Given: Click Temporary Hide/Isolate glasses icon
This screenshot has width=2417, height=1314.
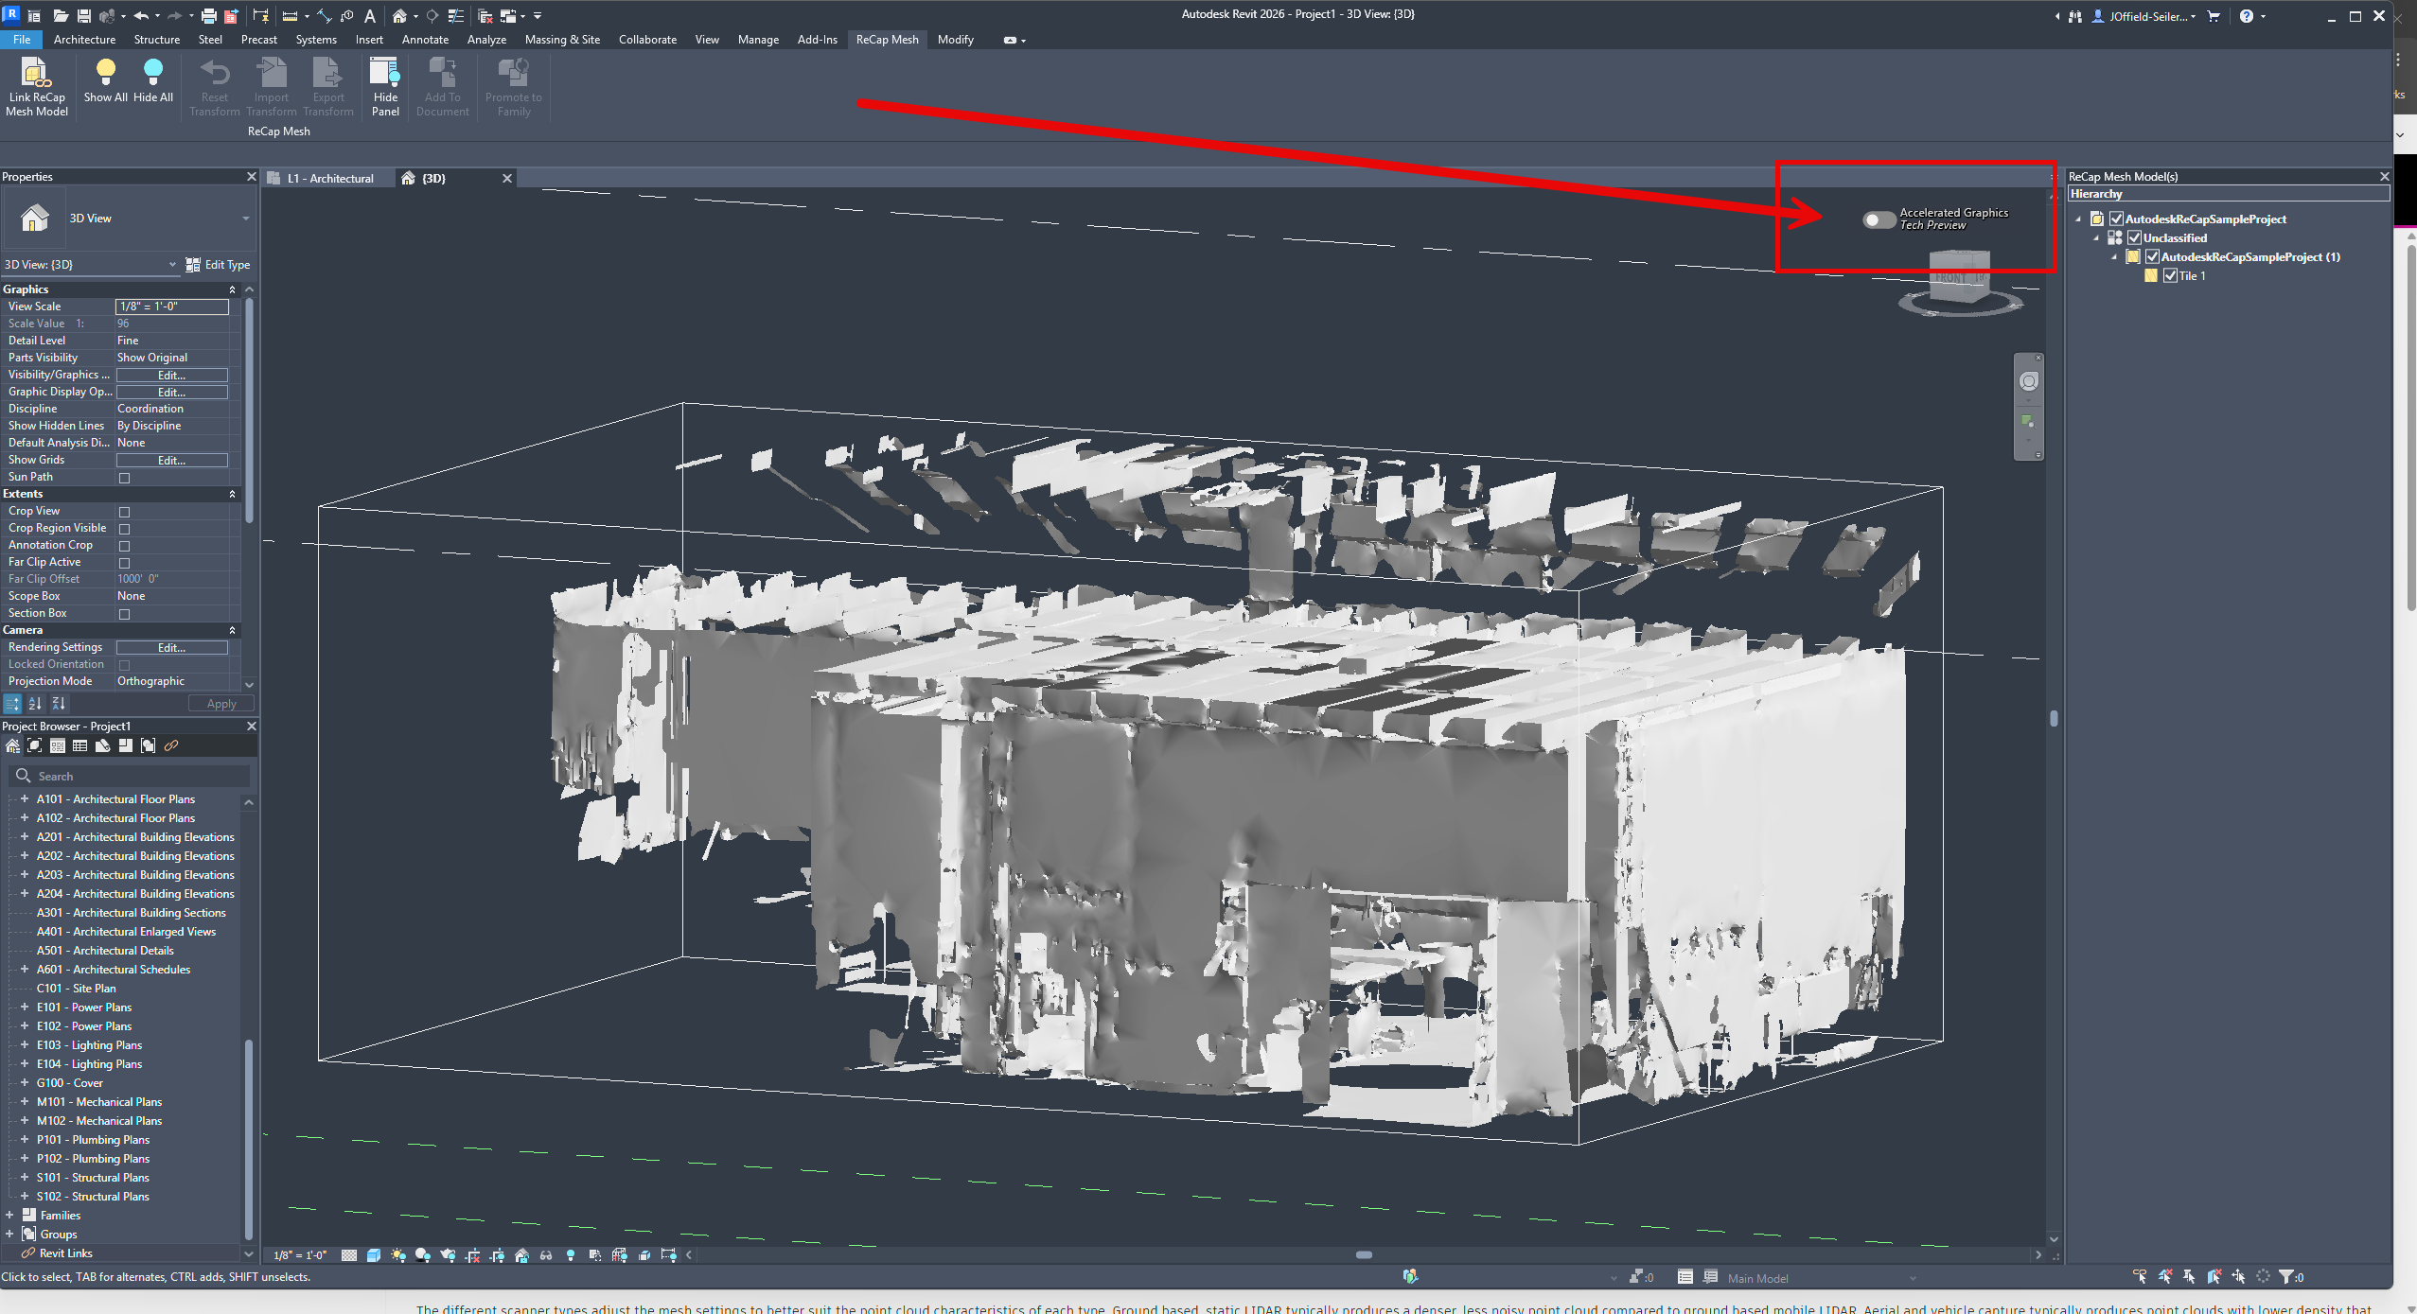Looking at the screenshot, I should coord(546,1255).
